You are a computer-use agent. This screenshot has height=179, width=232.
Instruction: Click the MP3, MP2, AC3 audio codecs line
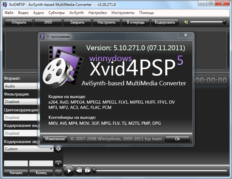[80, 107]
